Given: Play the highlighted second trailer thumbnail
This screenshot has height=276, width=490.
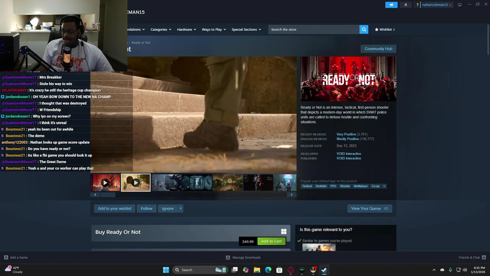Looking at the screenshot, I should [x=136, y=183].
